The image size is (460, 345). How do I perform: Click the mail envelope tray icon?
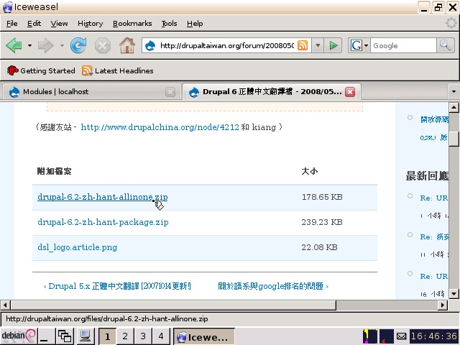[401, 336]
